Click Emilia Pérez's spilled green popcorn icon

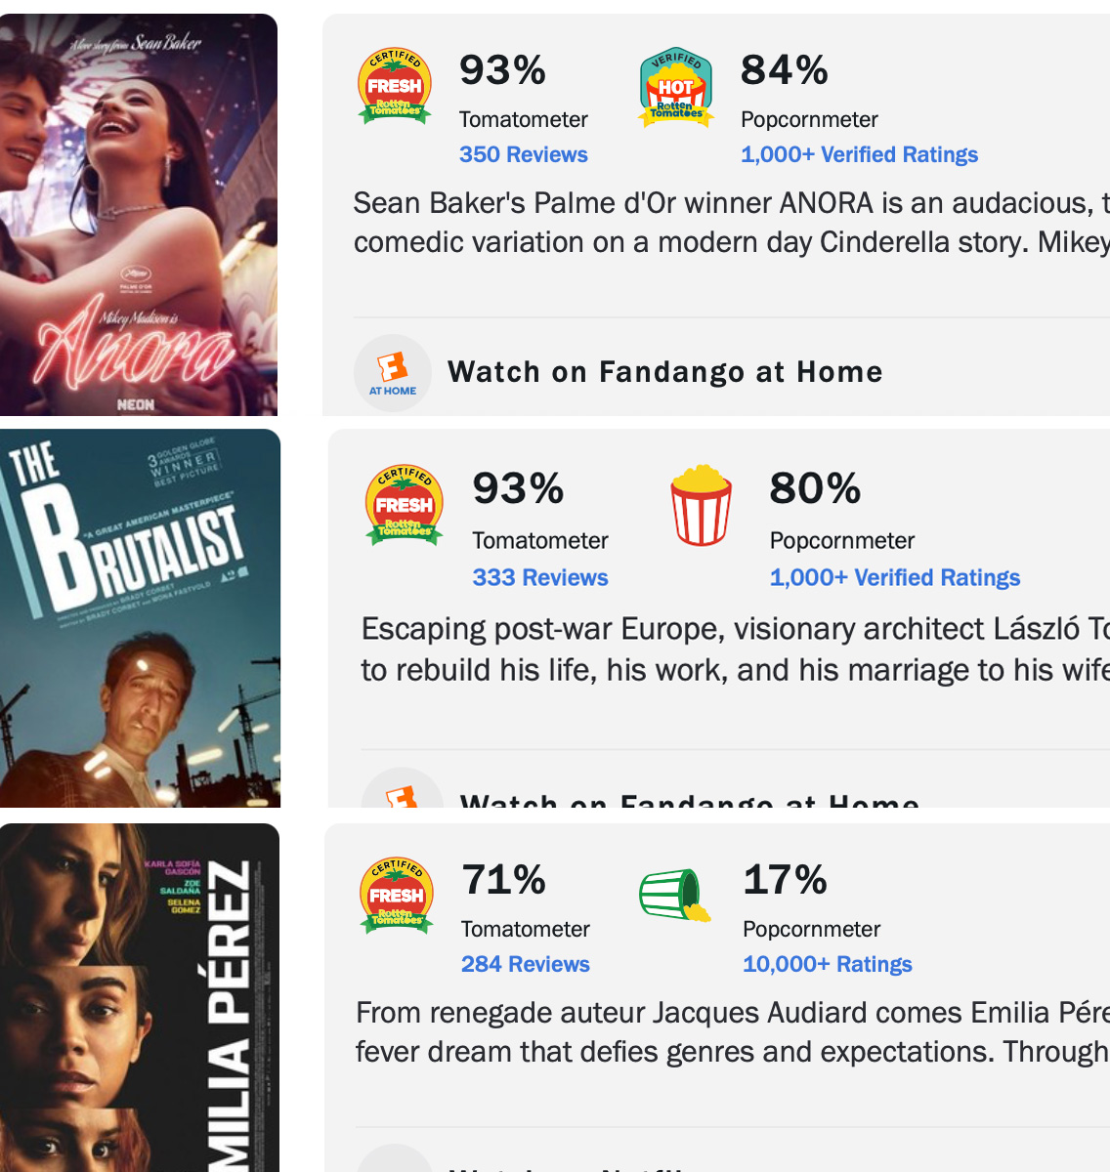pos(675,895)
